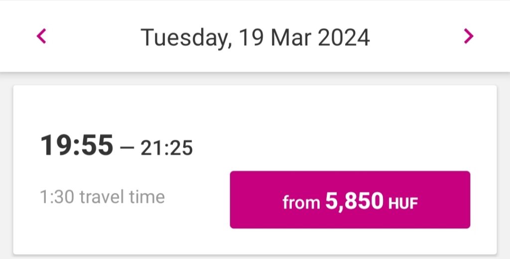Show the earlier date using pink back arrow
Screen dimensions: 510x259
[x=41, y=36]
